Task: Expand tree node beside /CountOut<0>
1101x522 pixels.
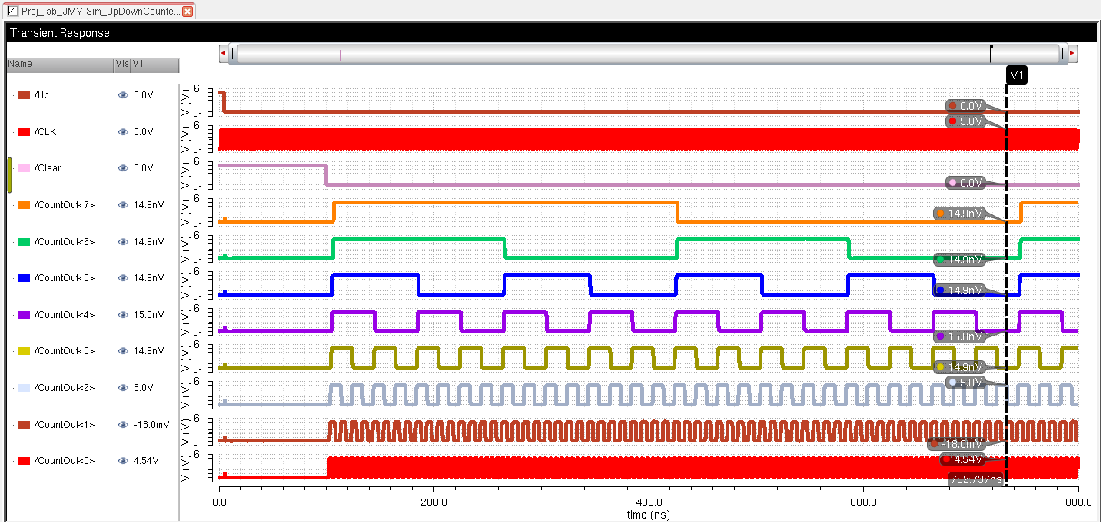Action: point(13,459)
